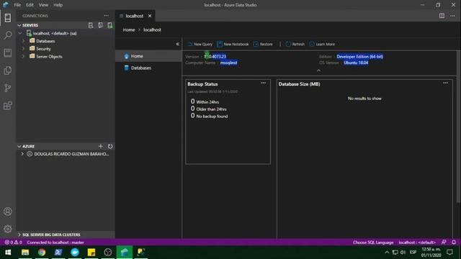The height and width of the screenshot is (259, 461).
Task: Click localhost in the breadcrumb
Action: [152, 30]
